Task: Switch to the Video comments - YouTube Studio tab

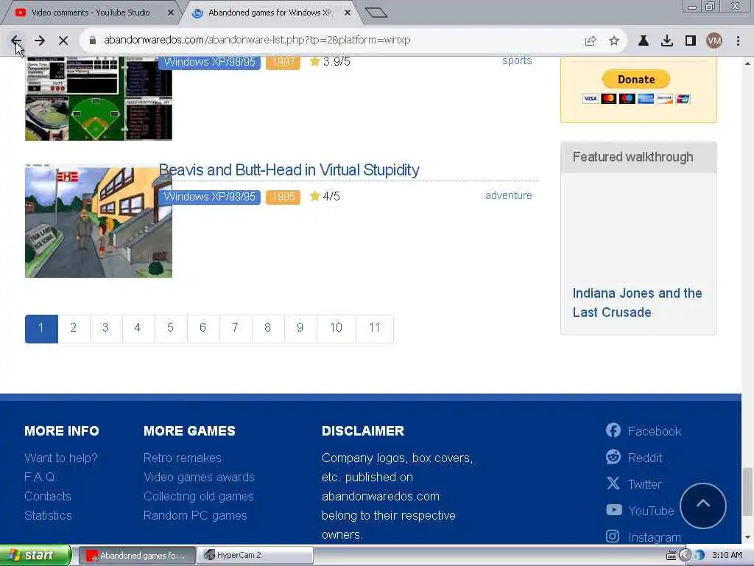Action: coord(91,13)
